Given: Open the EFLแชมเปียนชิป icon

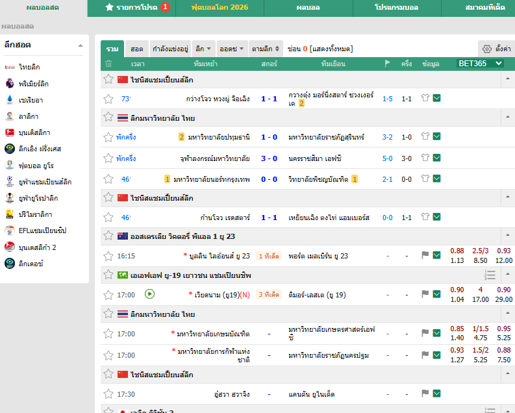Looking at the screenshot, I should coord(10,231).
